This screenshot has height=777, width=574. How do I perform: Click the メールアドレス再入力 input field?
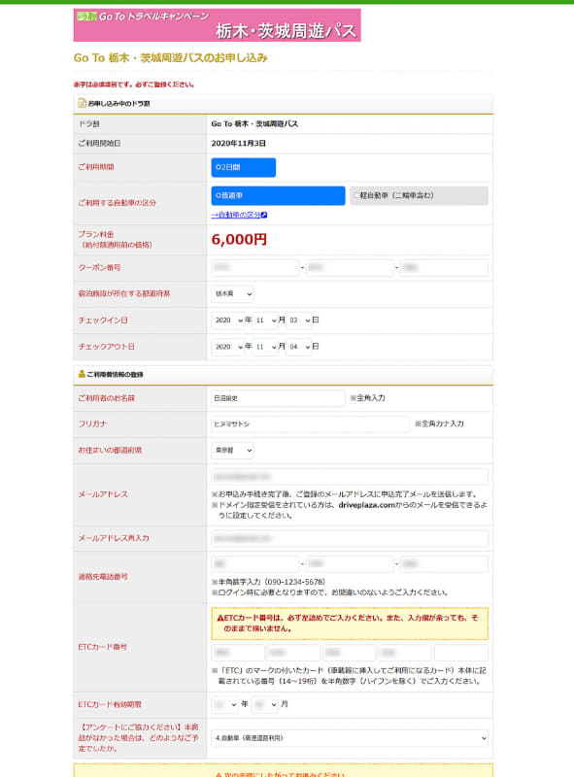[x=350, y=538]
